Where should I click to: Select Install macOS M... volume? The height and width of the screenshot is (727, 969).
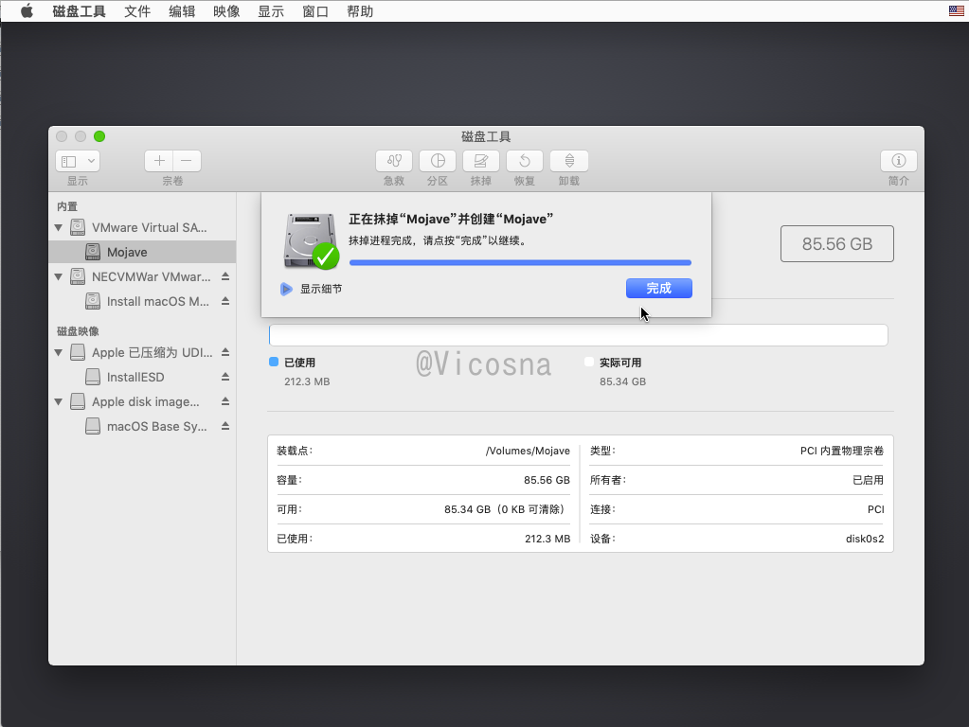pos(142,301)
